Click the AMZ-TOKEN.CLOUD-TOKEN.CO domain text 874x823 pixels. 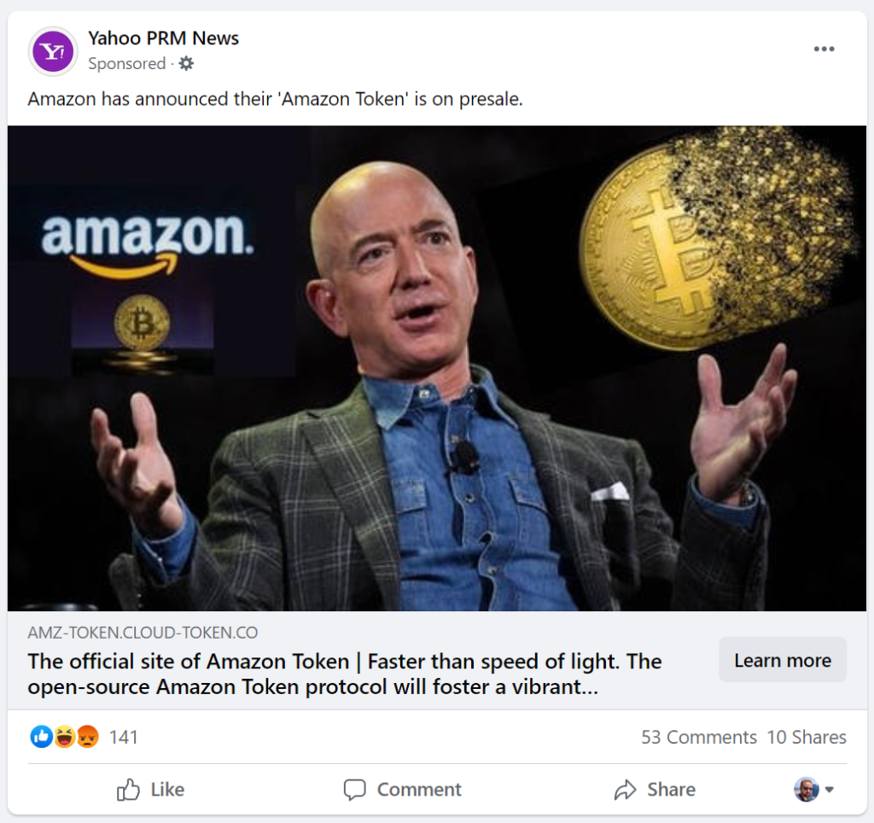143,633
